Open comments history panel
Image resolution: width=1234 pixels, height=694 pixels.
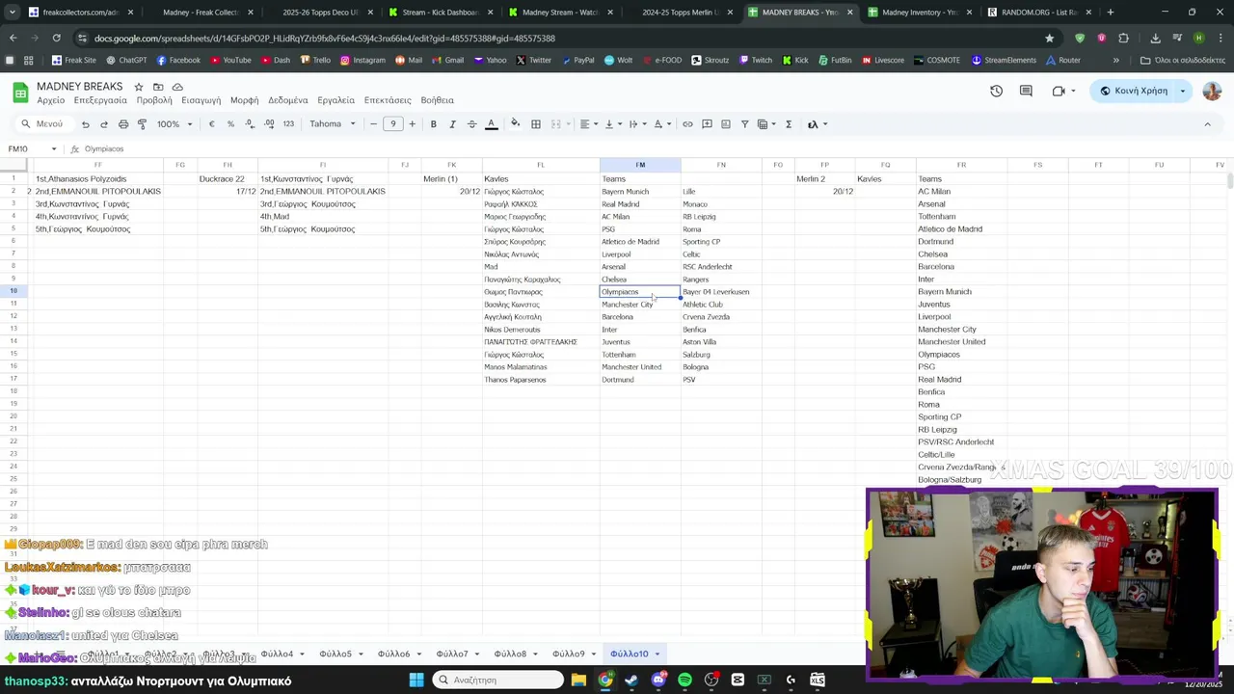pos(1026,91)
